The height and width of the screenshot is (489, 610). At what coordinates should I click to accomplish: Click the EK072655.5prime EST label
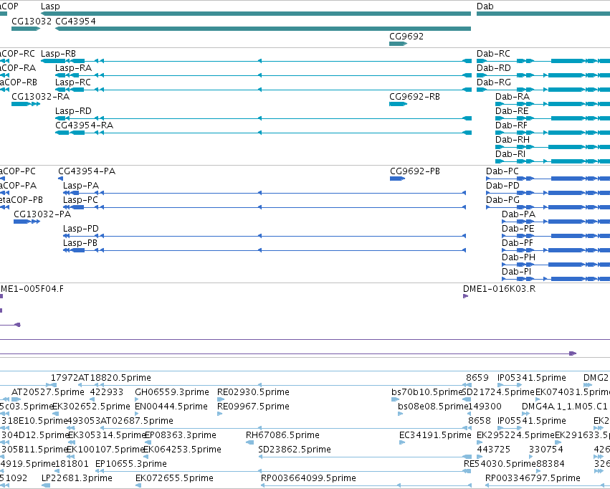[174, 478]
